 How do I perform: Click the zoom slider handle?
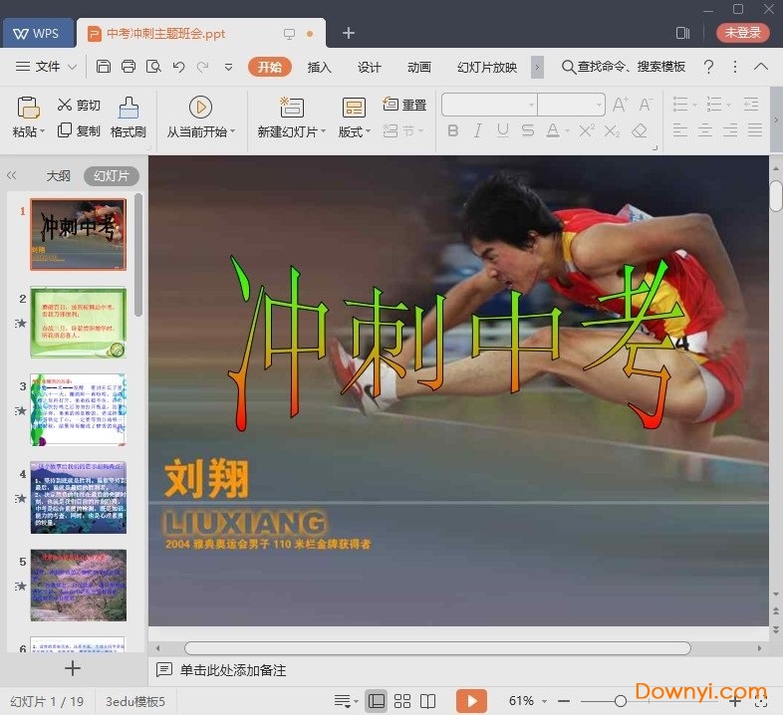coord(621,701)
